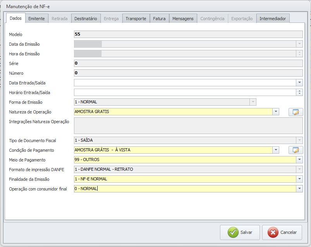Open the Natureza de Operação dropdown
The height and width of the screenshot is (247, 311).
(x=276, y=112)
